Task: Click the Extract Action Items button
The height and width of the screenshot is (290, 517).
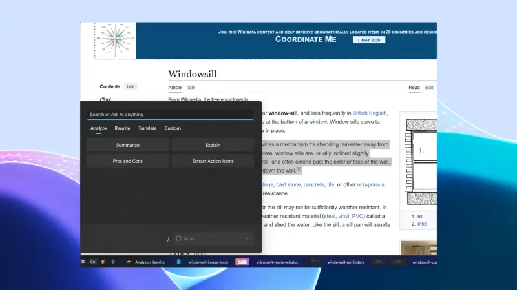Action: pyautogui.click(x=213, y=161)
